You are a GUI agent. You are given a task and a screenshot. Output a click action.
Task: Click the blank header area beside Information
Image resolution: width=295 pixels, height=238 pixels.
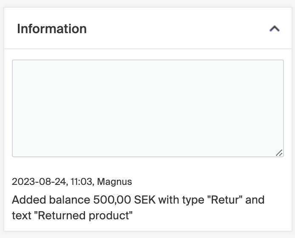click(x=179, y=29)
